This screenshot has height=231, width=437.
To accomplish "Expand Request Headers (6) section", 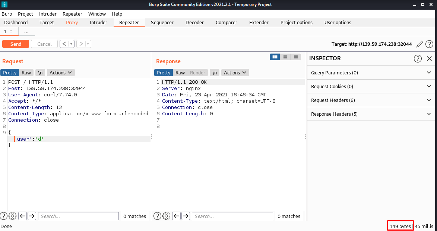I will [371, 100].
